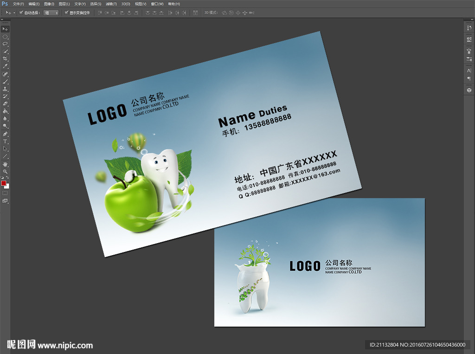Expand the collapsed right panel dock
This screenshot has height=354, width=475.
pos(472,19)
